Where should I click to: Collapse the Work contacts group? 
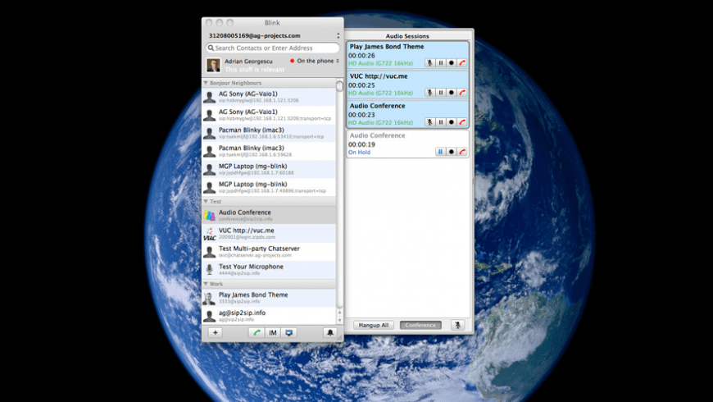coord(206,284)
